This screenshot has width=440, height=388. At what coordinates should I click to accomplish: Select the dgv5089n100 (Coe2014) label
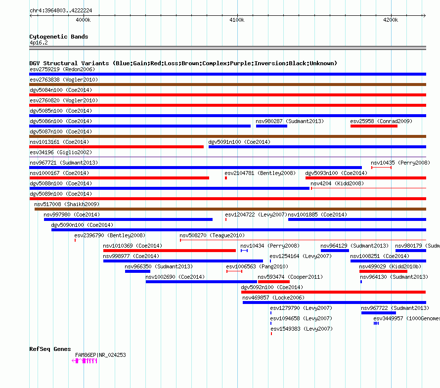pos(61,194)
